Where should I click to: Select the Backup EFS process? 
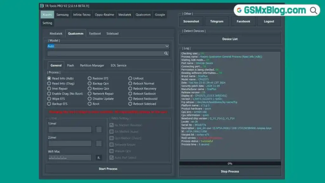[49, 104]
